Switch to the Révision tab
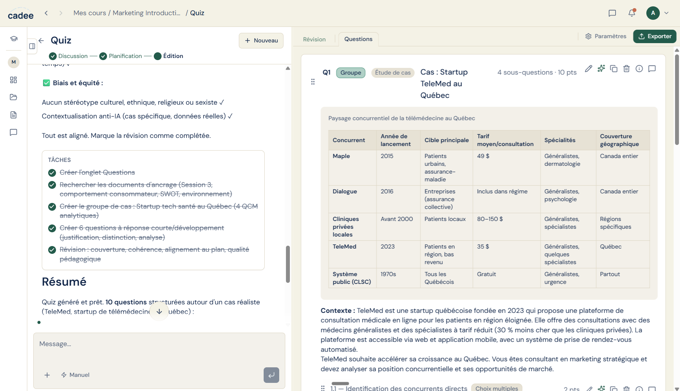 pyautogui.click(x=314, y=39)
